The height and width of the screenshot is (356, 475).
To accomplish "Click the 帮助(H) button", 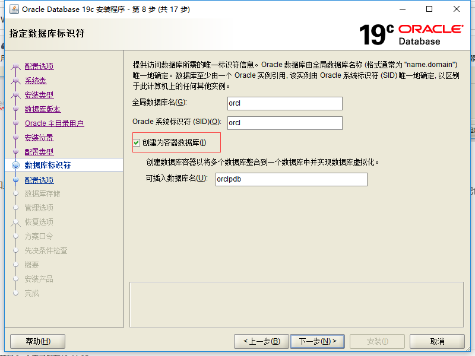I will click(x=38, y=342).
